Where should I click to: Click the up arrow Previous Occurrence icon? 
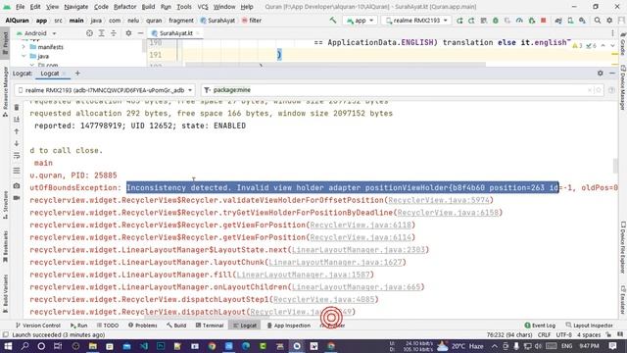pyautogui.click(x=17, y=131)
